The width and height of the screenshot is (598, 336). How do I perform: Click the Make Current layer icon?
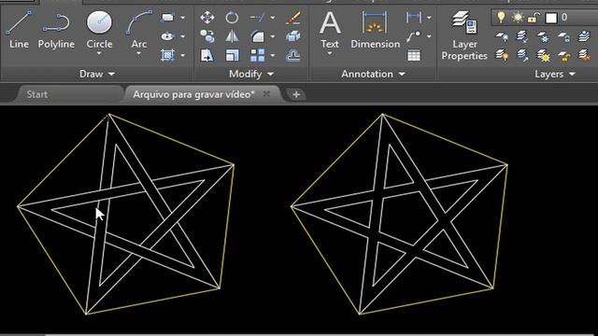pyautogui.click(x=584, y=36)
